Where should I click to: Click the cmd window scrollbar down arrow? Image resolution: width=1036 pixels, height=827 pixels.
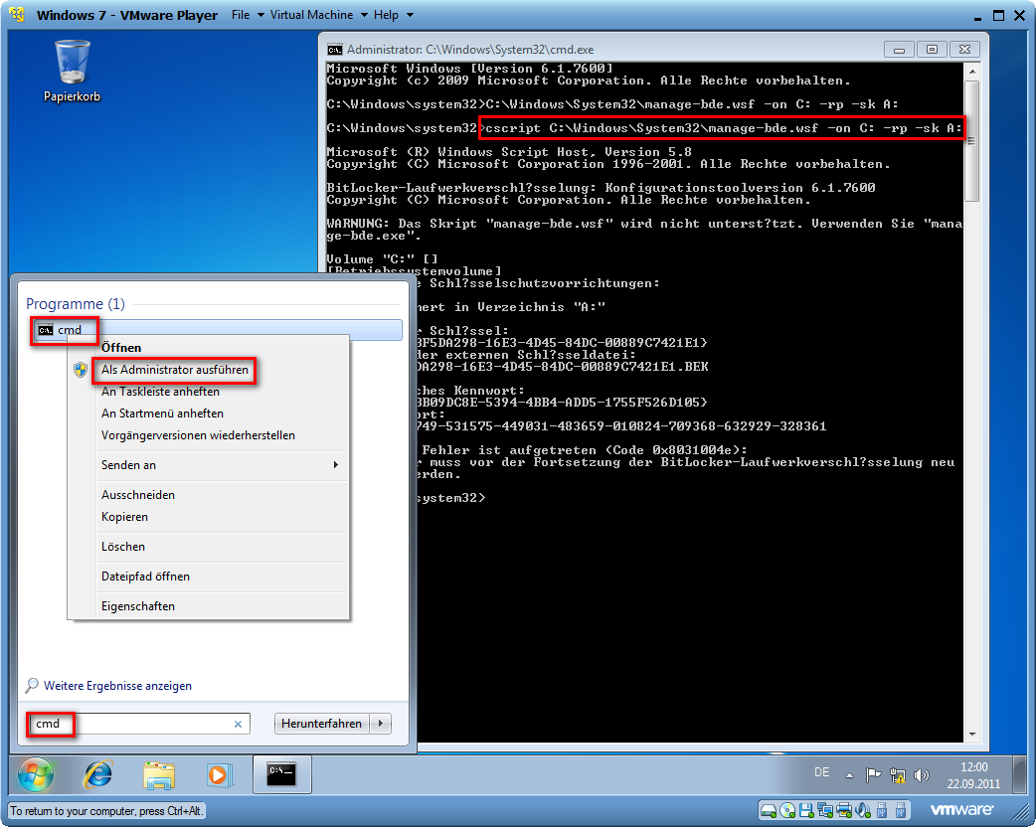coord(972,734)
